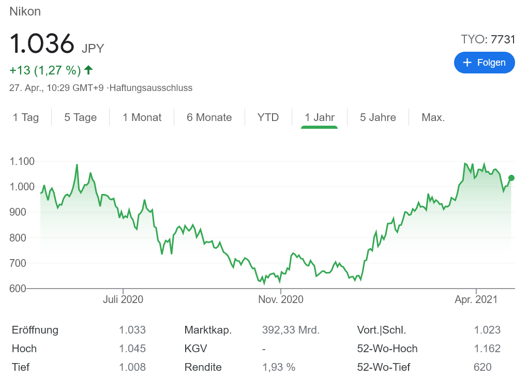
Task: Switch to 6 Monate view
Action: pos(209,117)
